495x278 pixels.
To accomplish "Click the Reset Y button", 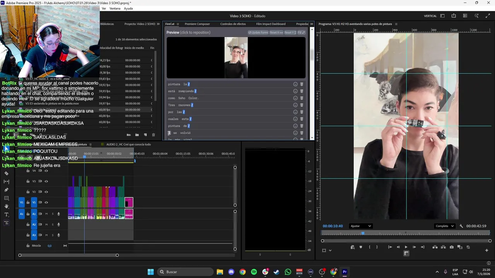I will point(290,32).
